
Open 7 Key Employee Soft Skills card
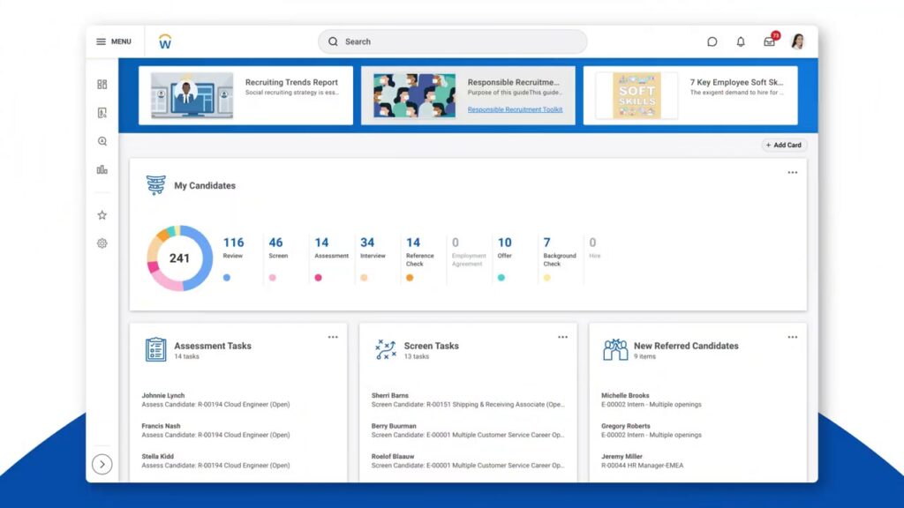(x=690, y=95)
